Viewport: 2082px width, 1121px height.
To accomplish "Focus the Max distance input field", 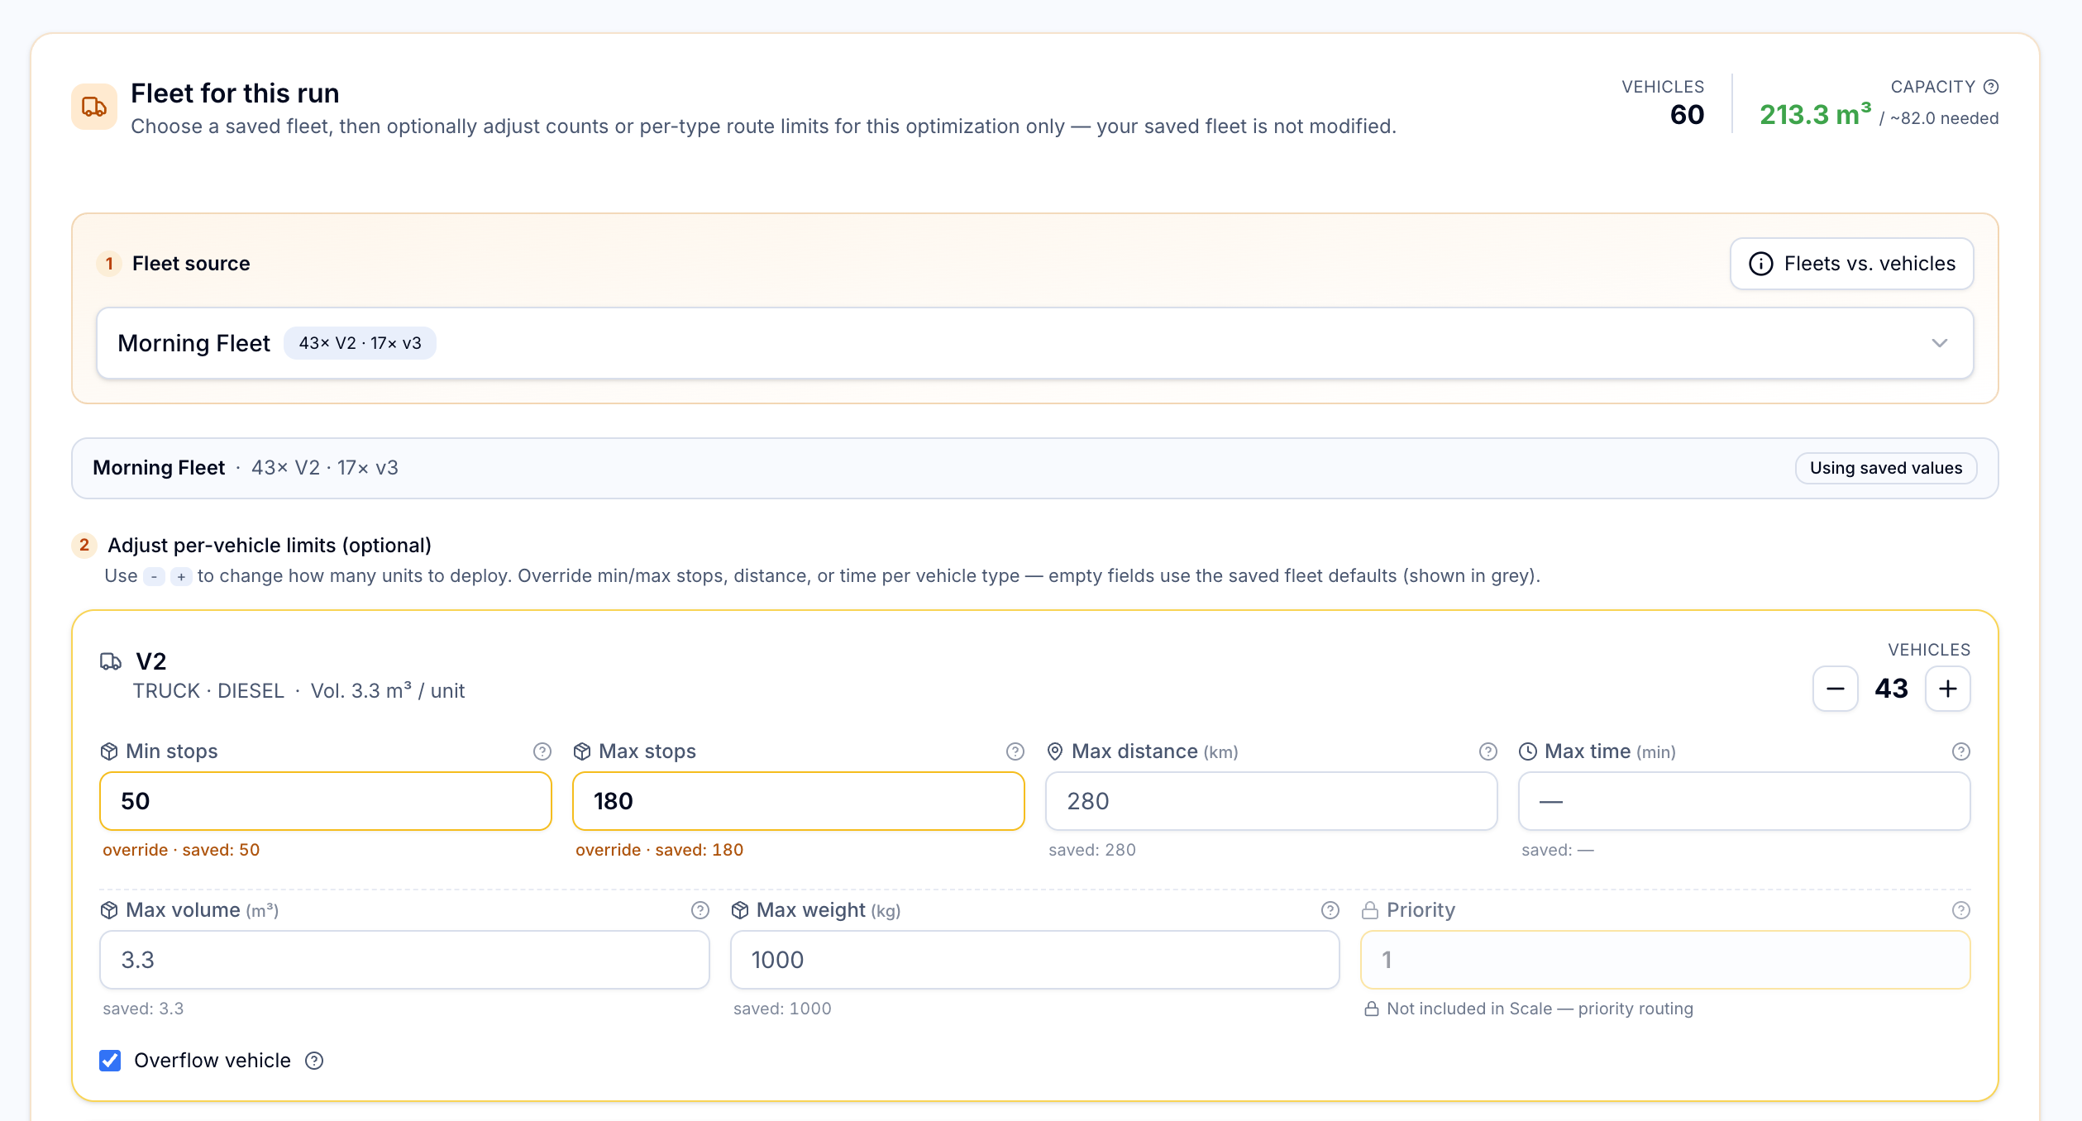I will point(1272,801).
